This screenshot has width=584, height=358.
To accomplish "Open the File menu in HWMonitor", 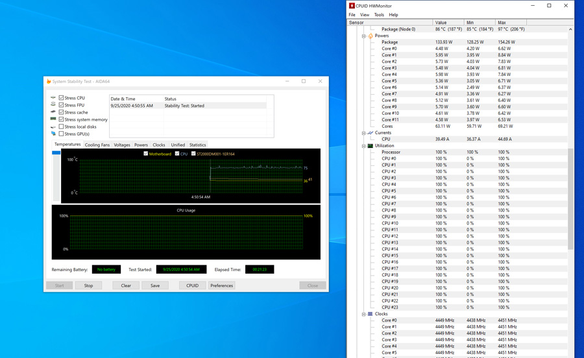I will pos(352,15).
